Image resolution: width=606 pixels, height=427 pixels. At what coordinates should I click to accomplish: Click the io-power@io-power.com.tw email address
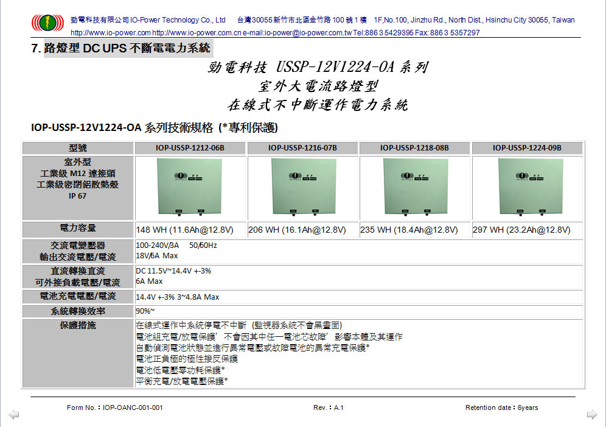point(308,33)
